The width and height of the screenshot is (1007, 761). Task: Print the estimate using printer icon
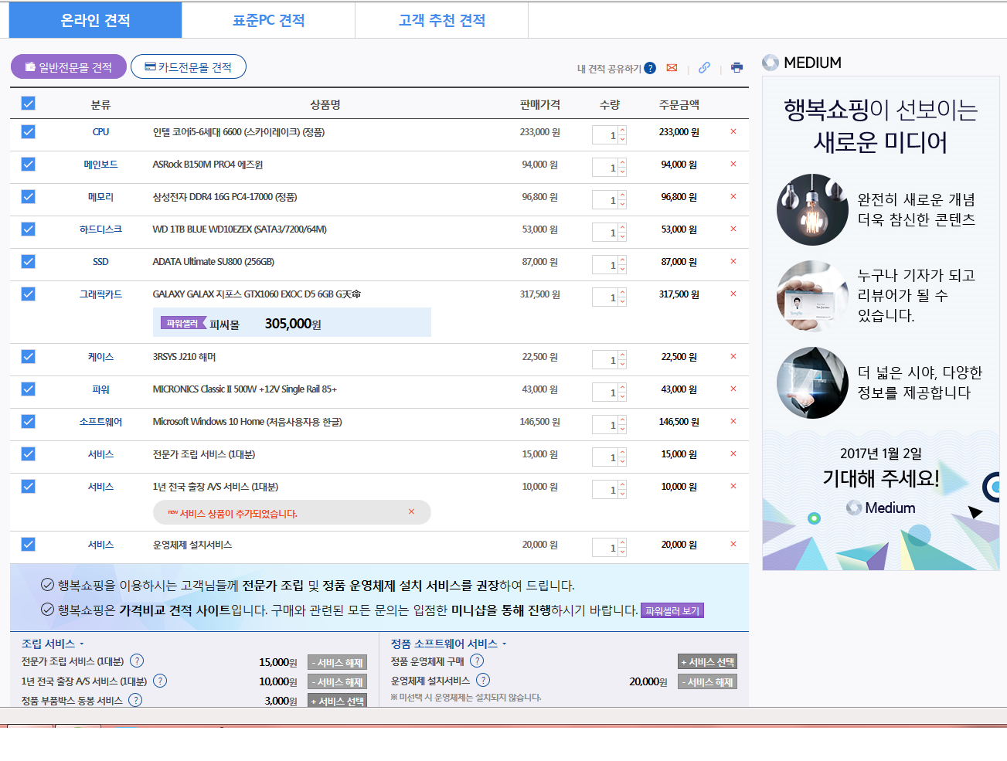pyautogui.click(x=737, y=68)
